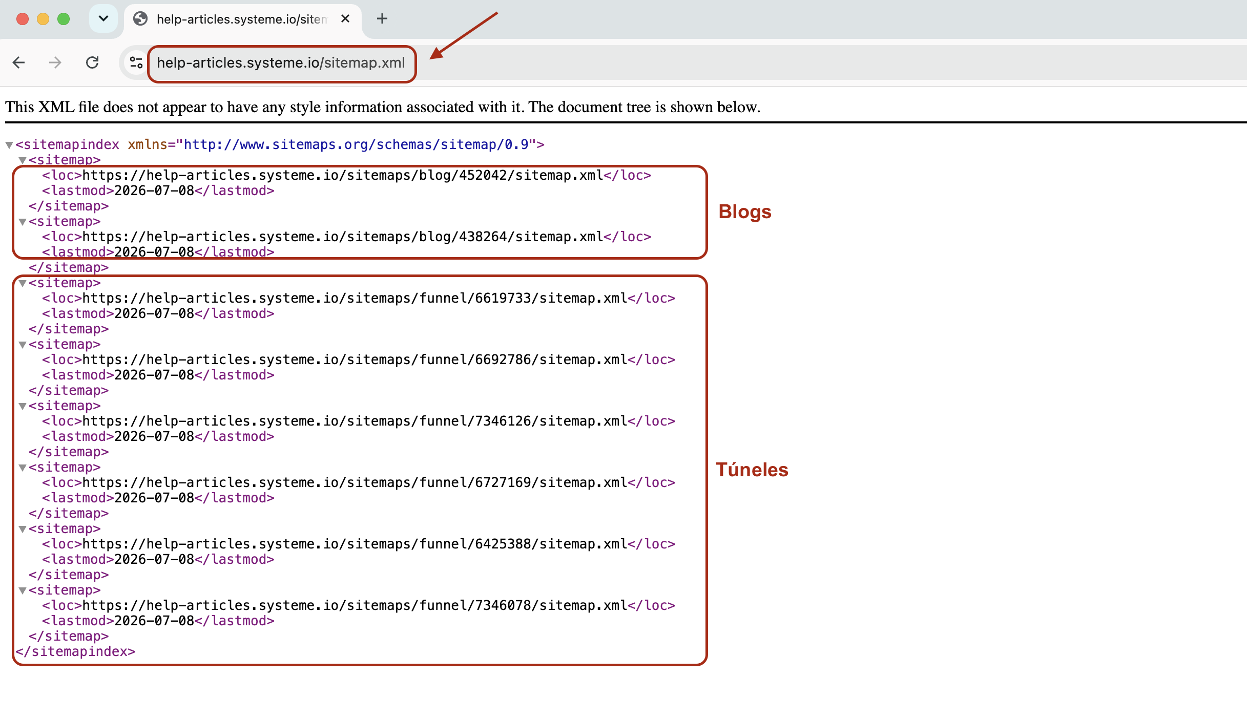Open the tab search dropdown chevron
Screen dimensions: 1247x719
click(103, 19)
